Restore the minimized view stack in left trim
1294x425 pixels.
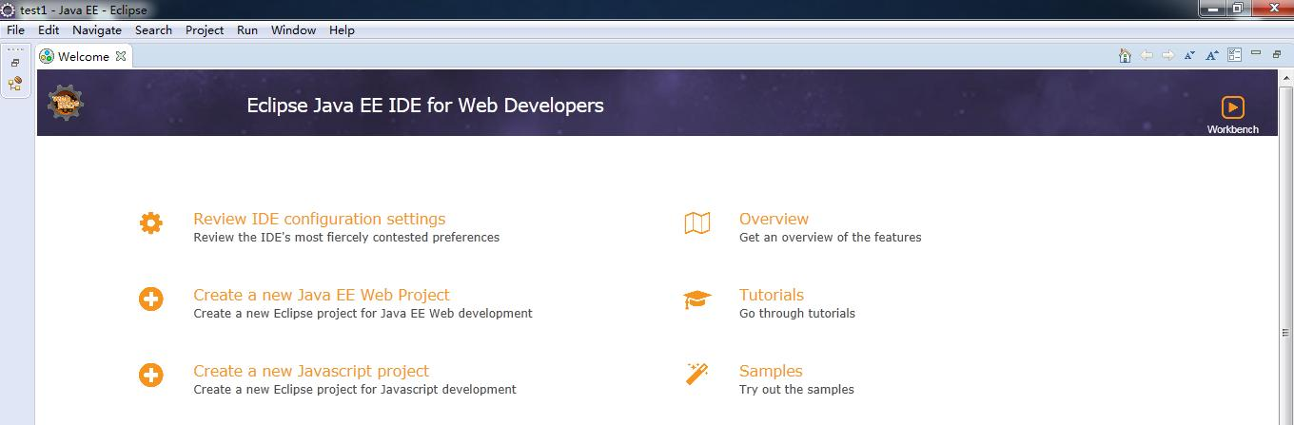pos(15,63)
